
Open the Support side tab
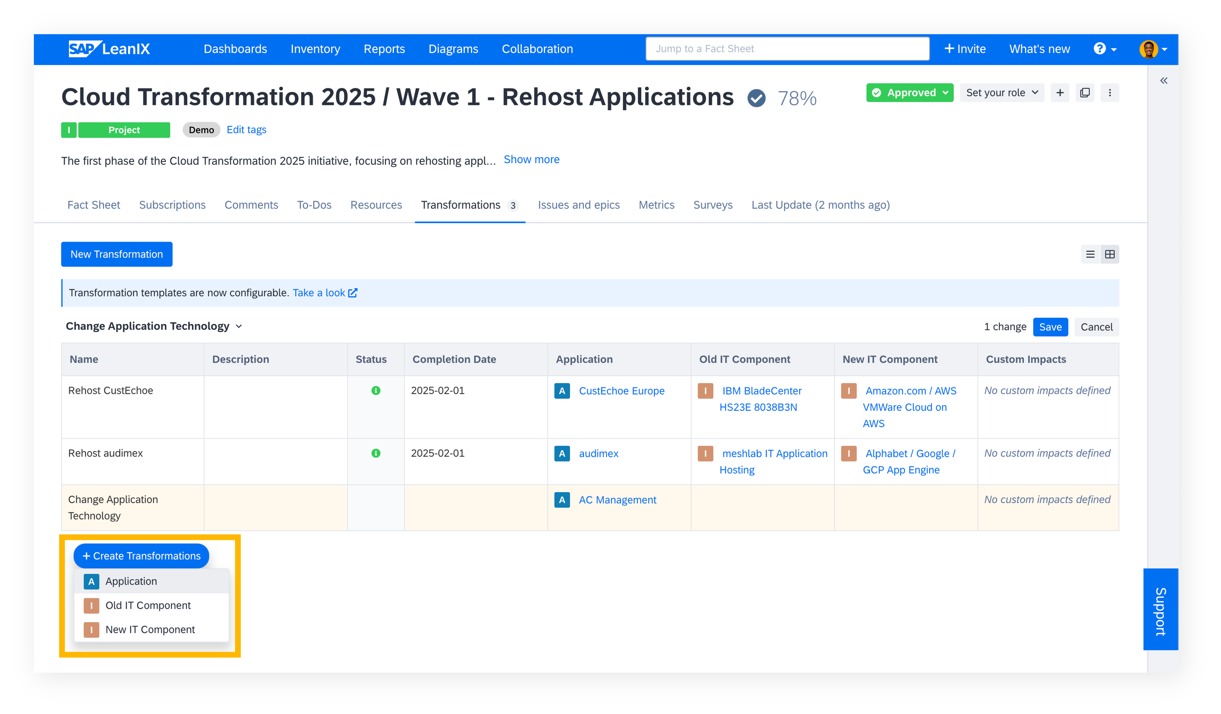(1161, 609)
